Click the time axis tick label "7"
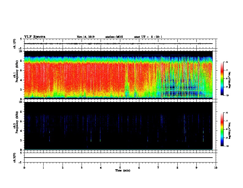 pyautogui.click(x=158, y=168)
